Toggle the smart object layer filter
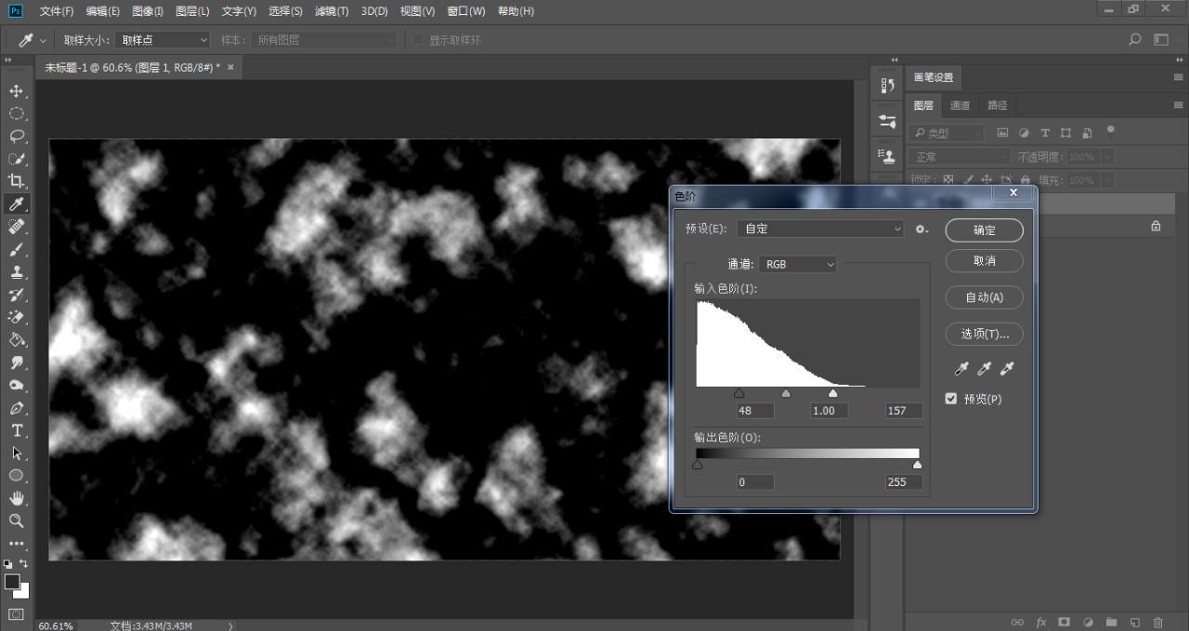This screenshot has width=1189, height=631. 1087,133
